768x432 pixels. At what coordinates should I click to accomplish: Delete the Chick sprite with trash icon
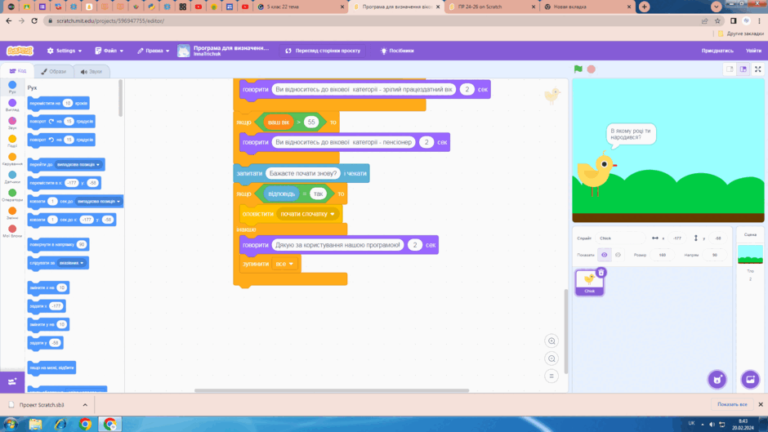pyautogui.click(x=601, y=273)
